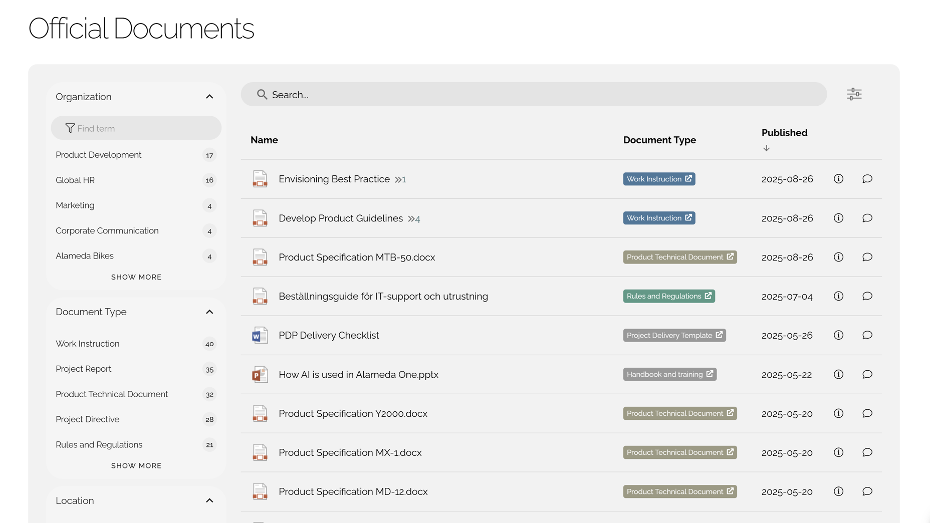Collapse the Document Type filter panel
Image resolution: width=930 pixels, height=523 pixels.
(209, 312)
